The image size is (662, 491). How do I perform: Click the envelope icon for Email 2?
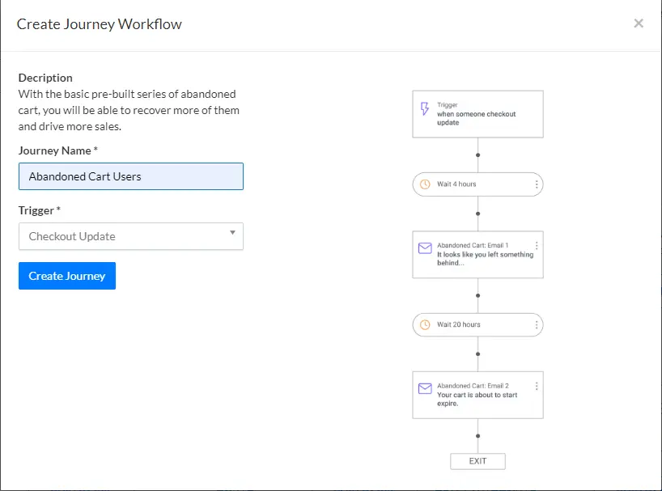(425, 389)
